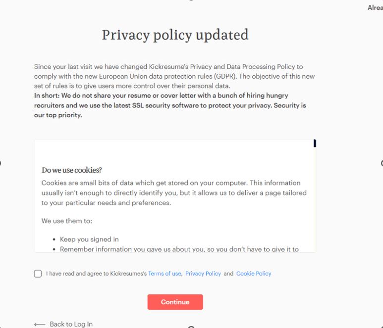The height and width of the screenshot is (328, 383).
Task: Click the bold 'In short' security paragraph
Action: [170, 105]
